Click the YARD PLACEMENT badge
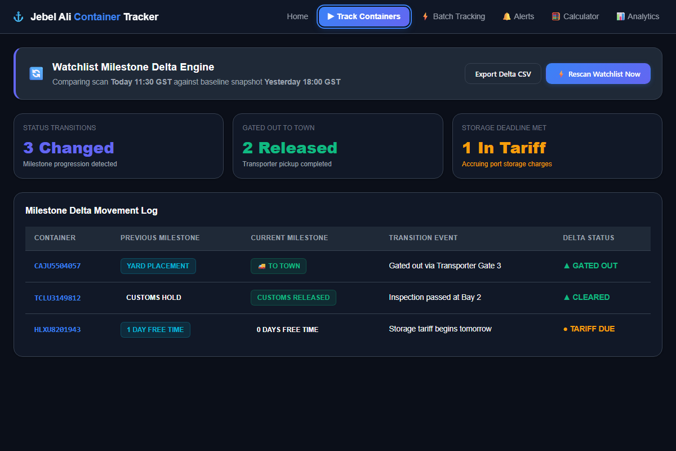Viewport: 676px width, 451px height. pyautogui.click(x=158, y=266)
